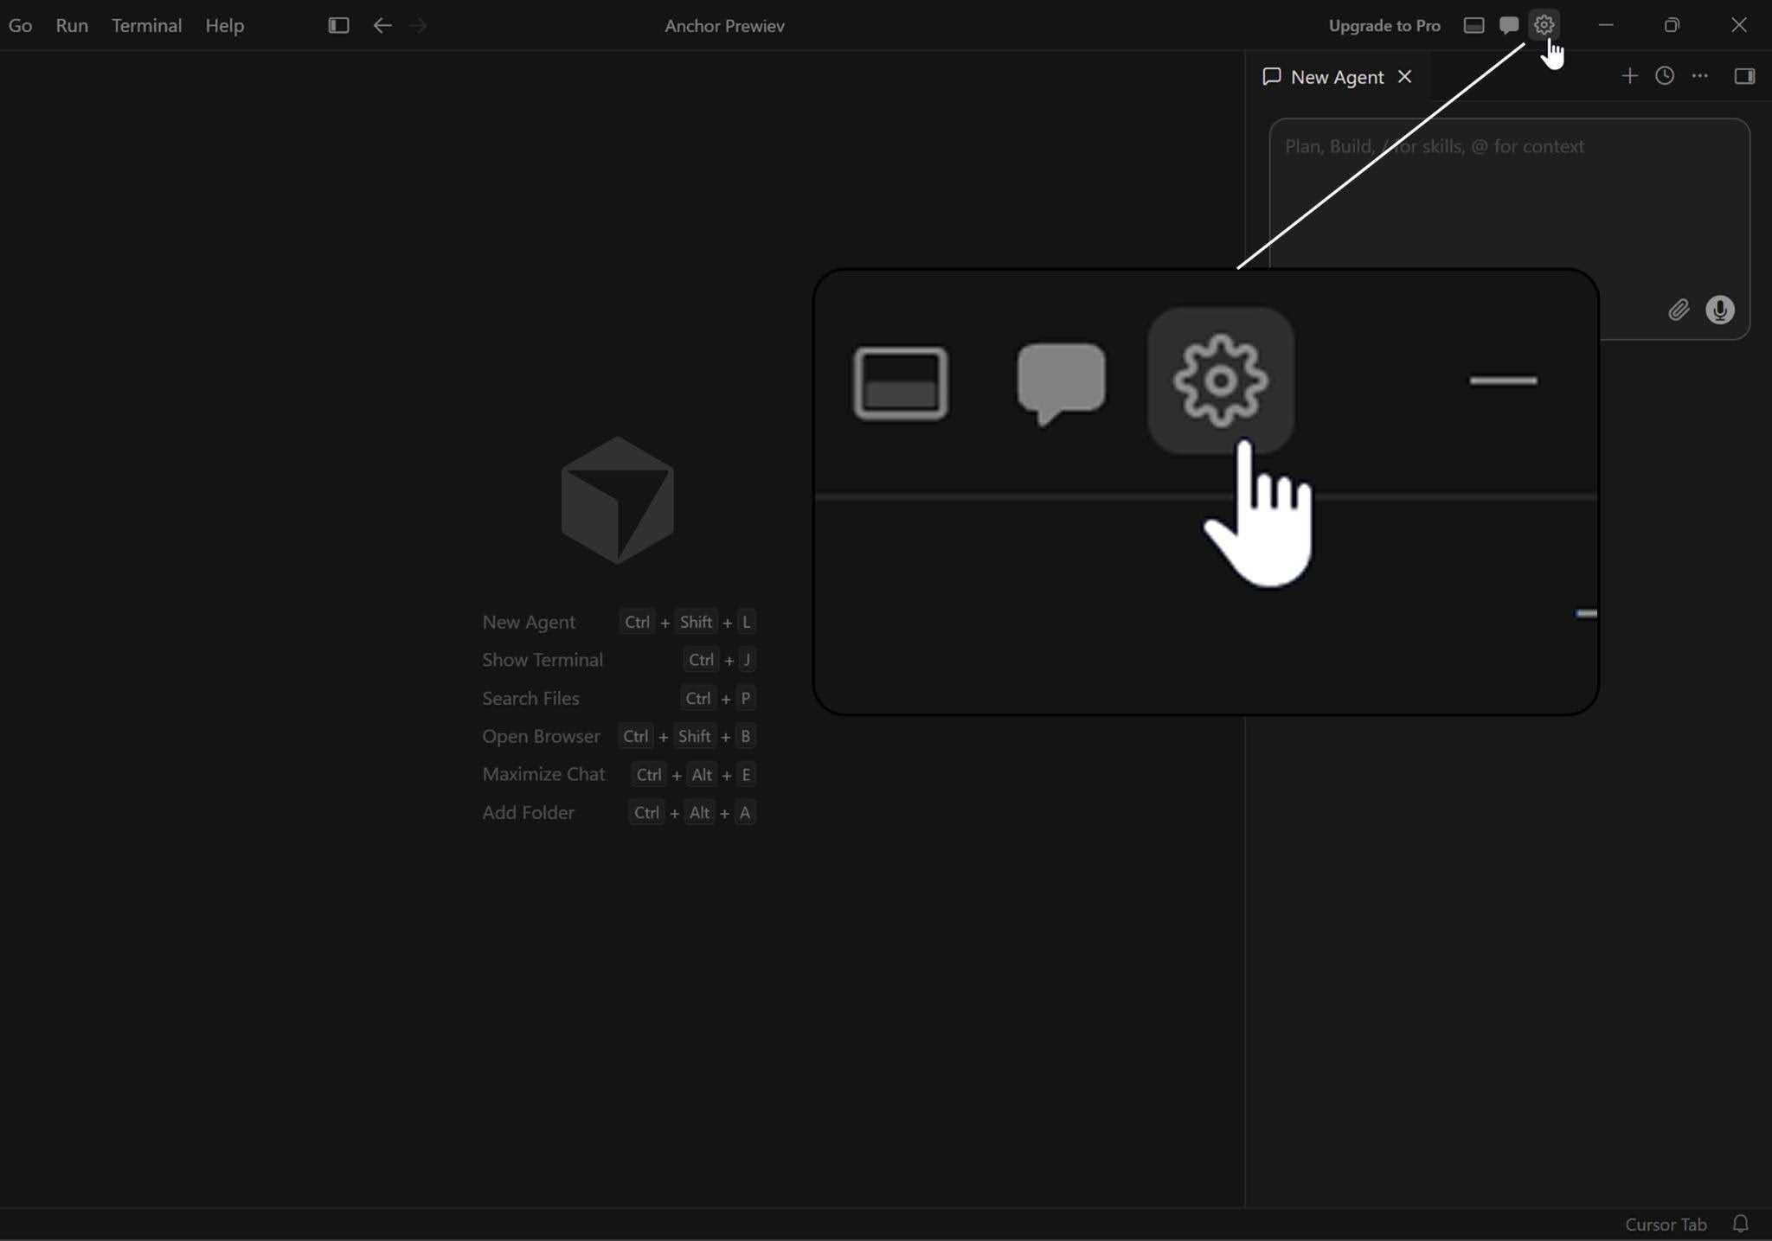Toggle the agent side panel layout icon

click(x=1744, y=76)
